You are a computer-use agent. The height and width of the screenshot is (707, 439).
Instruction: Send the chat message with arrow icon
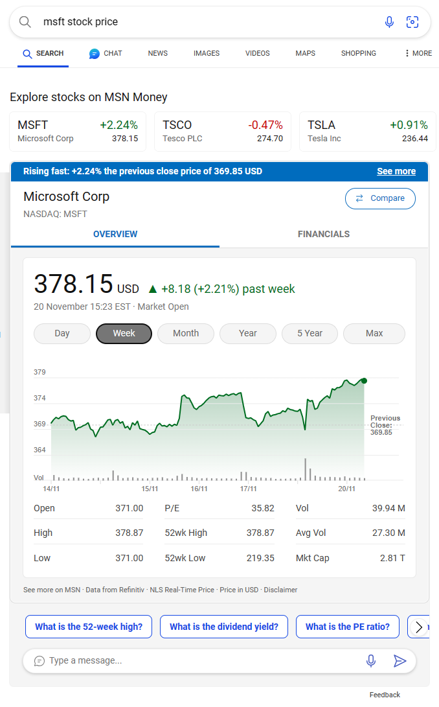tap(400, 660)
